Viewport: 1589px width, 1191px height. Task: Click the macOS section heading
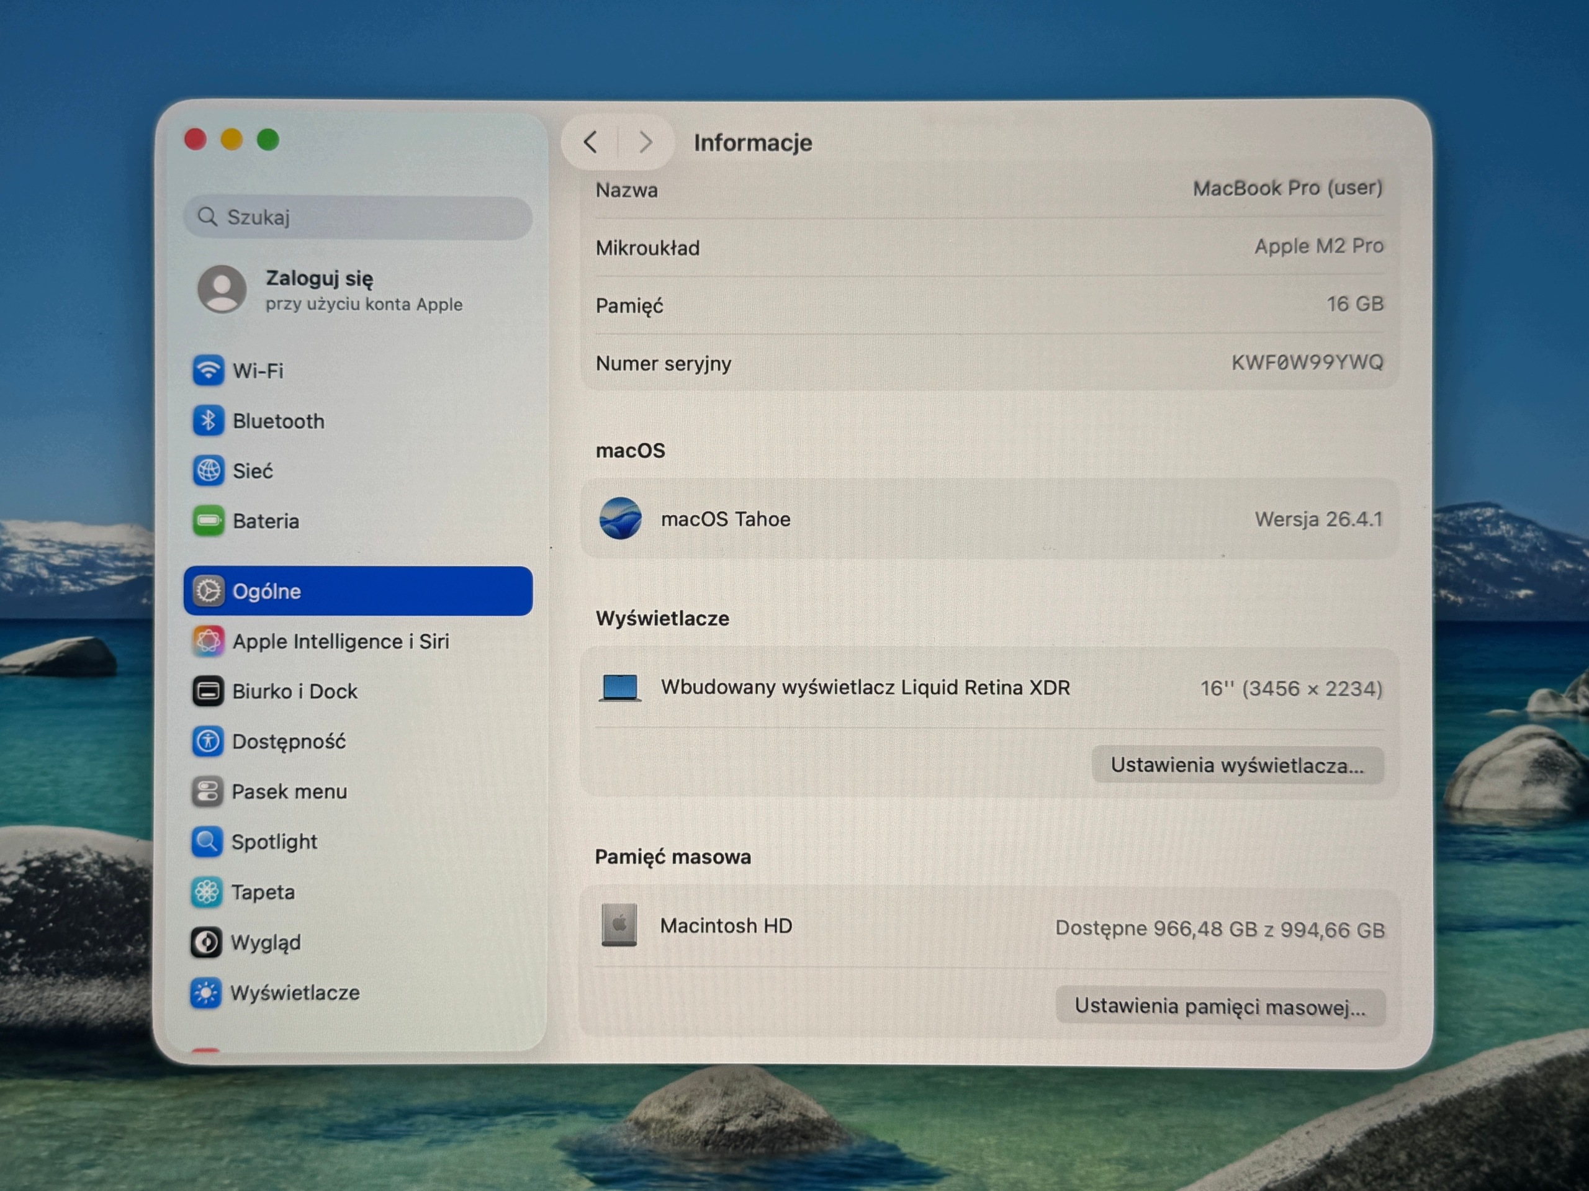(630, 451)
